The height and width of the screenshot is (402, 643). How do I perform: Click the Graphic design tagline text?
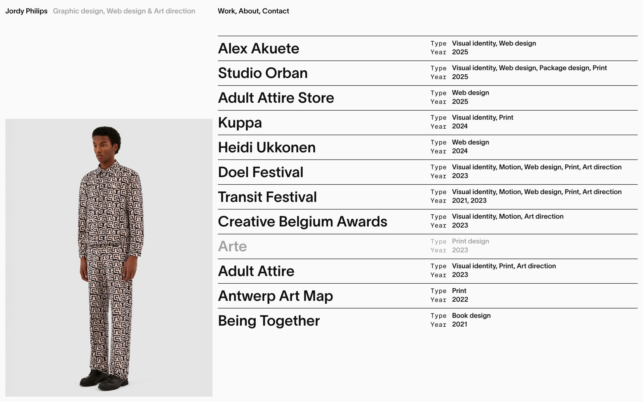(124, 11)
